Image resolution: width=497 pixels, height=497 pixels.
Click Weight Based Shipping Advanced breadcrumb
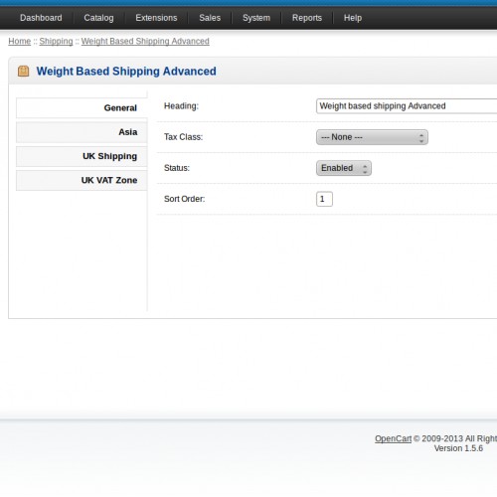coord(145,41)
